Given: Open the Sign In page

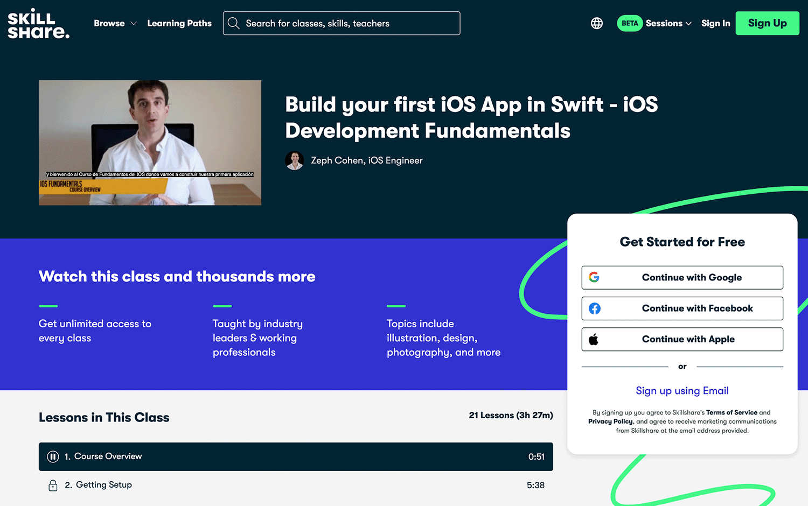Looking at the screenshot, I should pyautogui.click(x=715, y=23).
